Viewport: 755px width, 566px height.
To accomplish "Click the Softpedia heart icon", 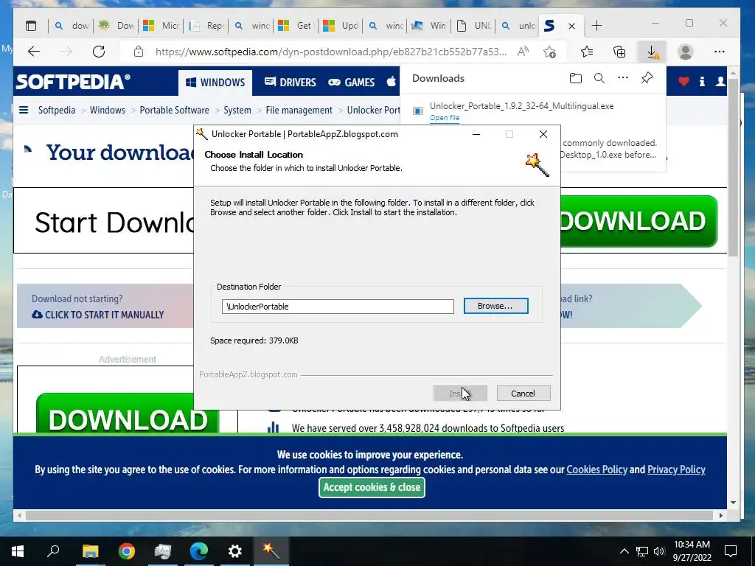I will pos(683,81).
